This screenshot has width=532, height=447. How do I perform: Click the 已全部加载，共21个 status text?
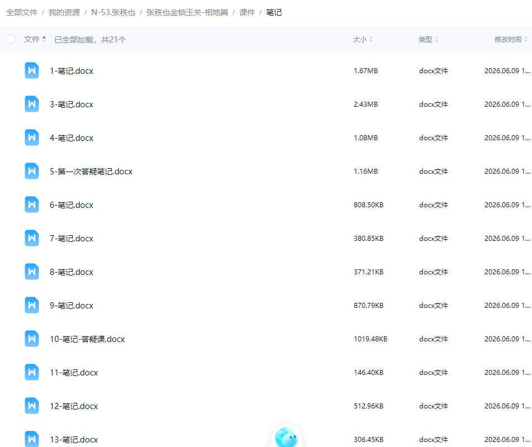[x=91, y=40]
